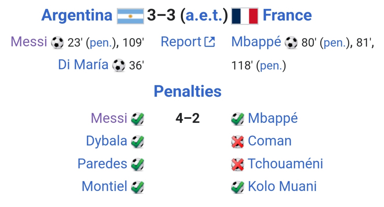The height and width of the screenshot is (207, 384).
Task: Click the soccer ball icon beside Di María
Action: (x=118, y=66)
